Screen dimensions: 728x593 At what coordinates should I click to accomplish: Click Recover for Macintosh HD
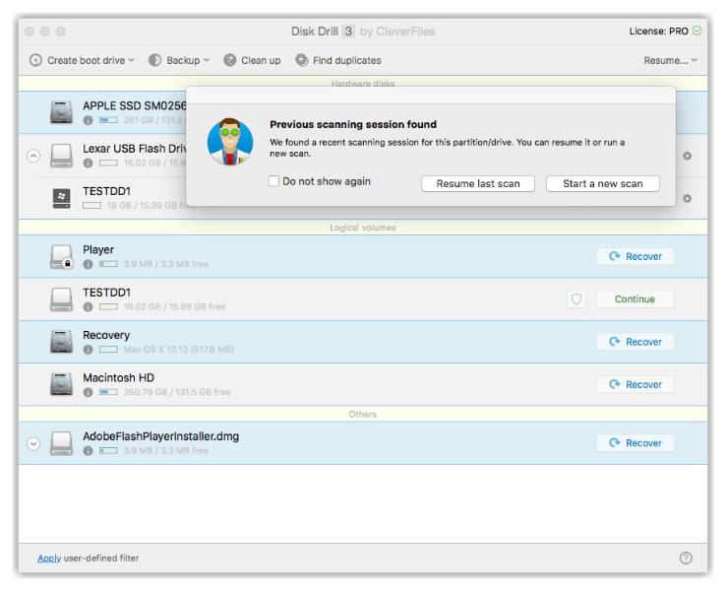(636, 385)
